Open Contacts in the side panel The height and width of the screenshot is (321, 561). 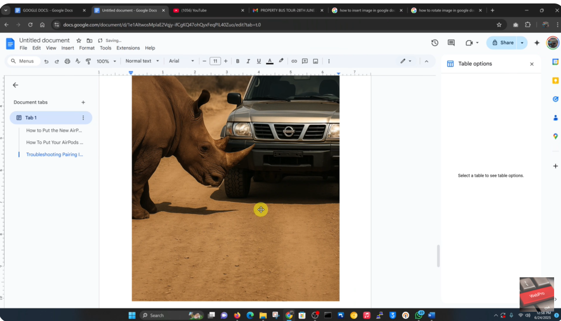(x=555, y=117)
